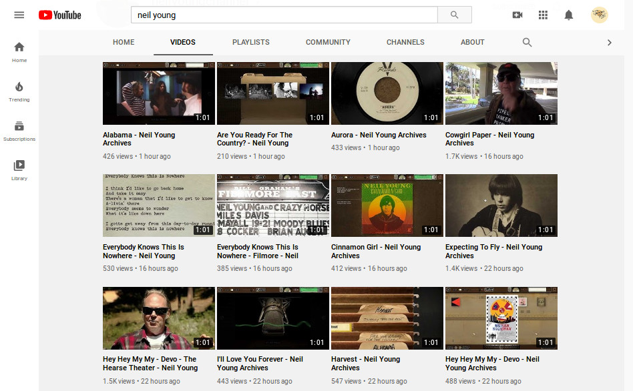The image size is (633, 391).
Task: Open the YouTube apps grid icon
Action: (543, 15)
